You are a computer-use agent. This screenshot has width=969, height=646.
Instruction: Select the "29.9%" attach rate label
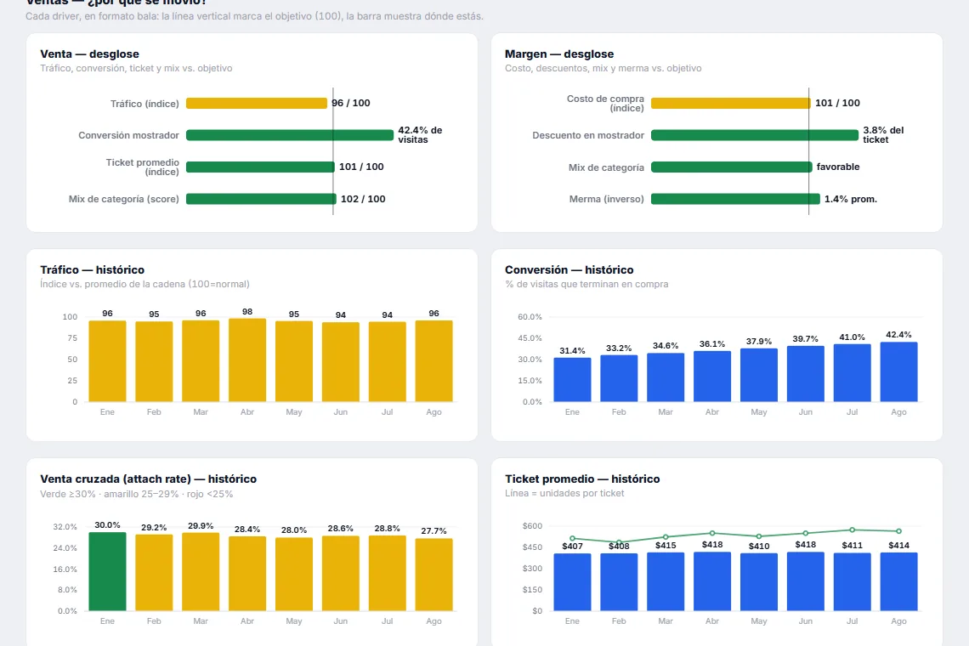click(201, 525)
